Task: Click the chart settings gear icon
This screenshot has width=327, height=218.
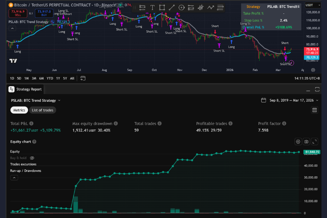Action: click(313, 70)
